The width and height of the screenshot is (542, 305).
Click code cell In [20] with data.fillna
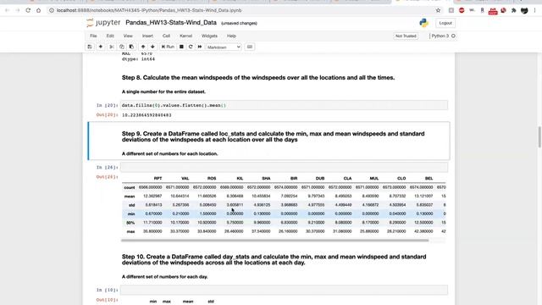tap(285, 105)
